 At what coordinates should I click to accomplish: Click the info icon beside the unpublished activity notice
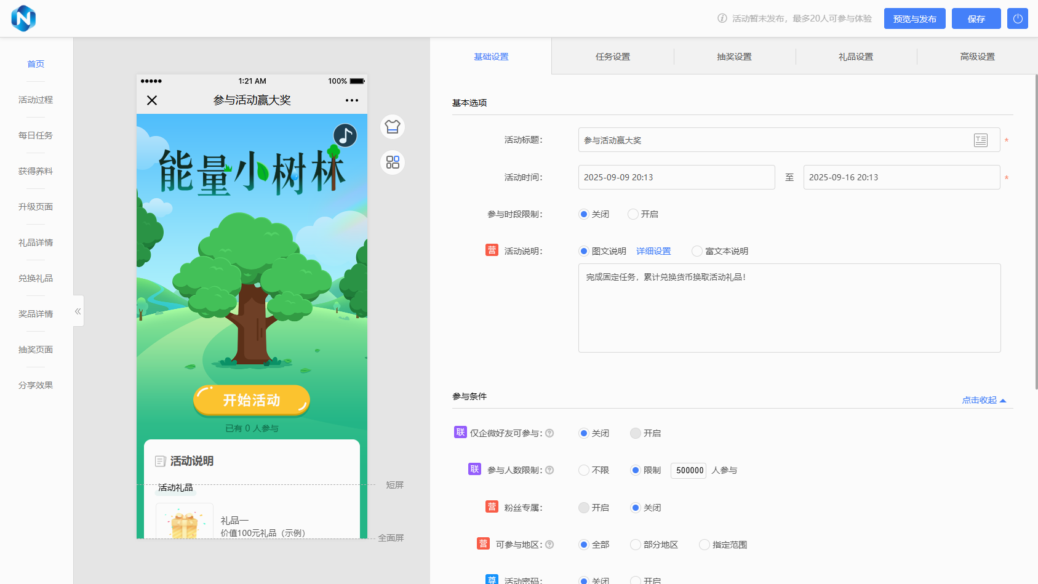tap(721, 18)
